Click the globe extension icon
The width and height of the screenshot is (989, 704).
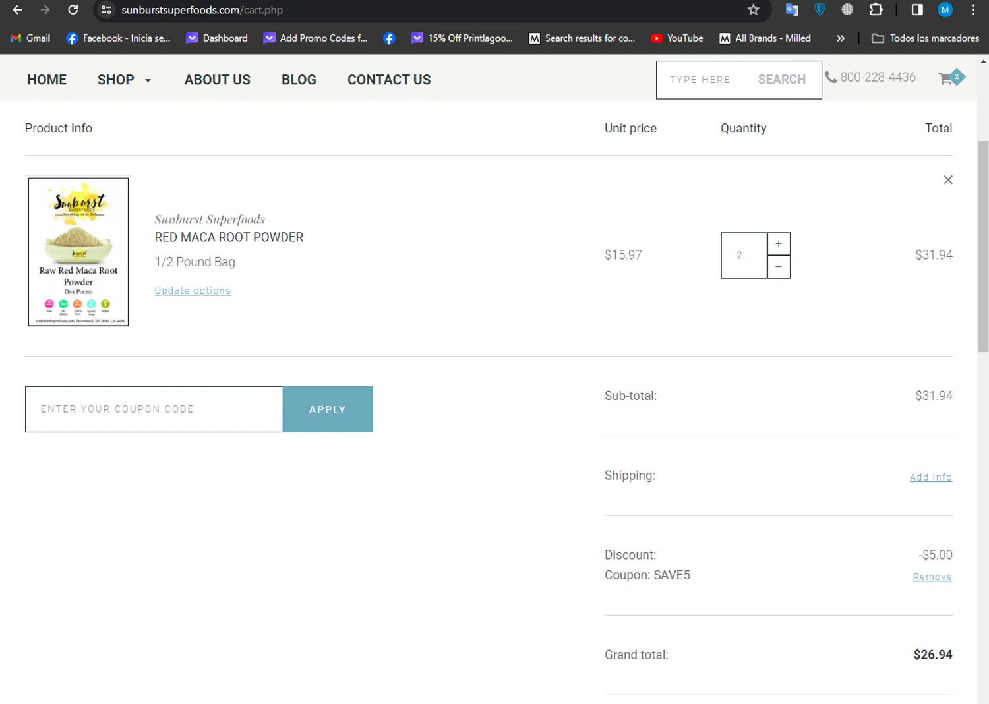coord(847,10)
